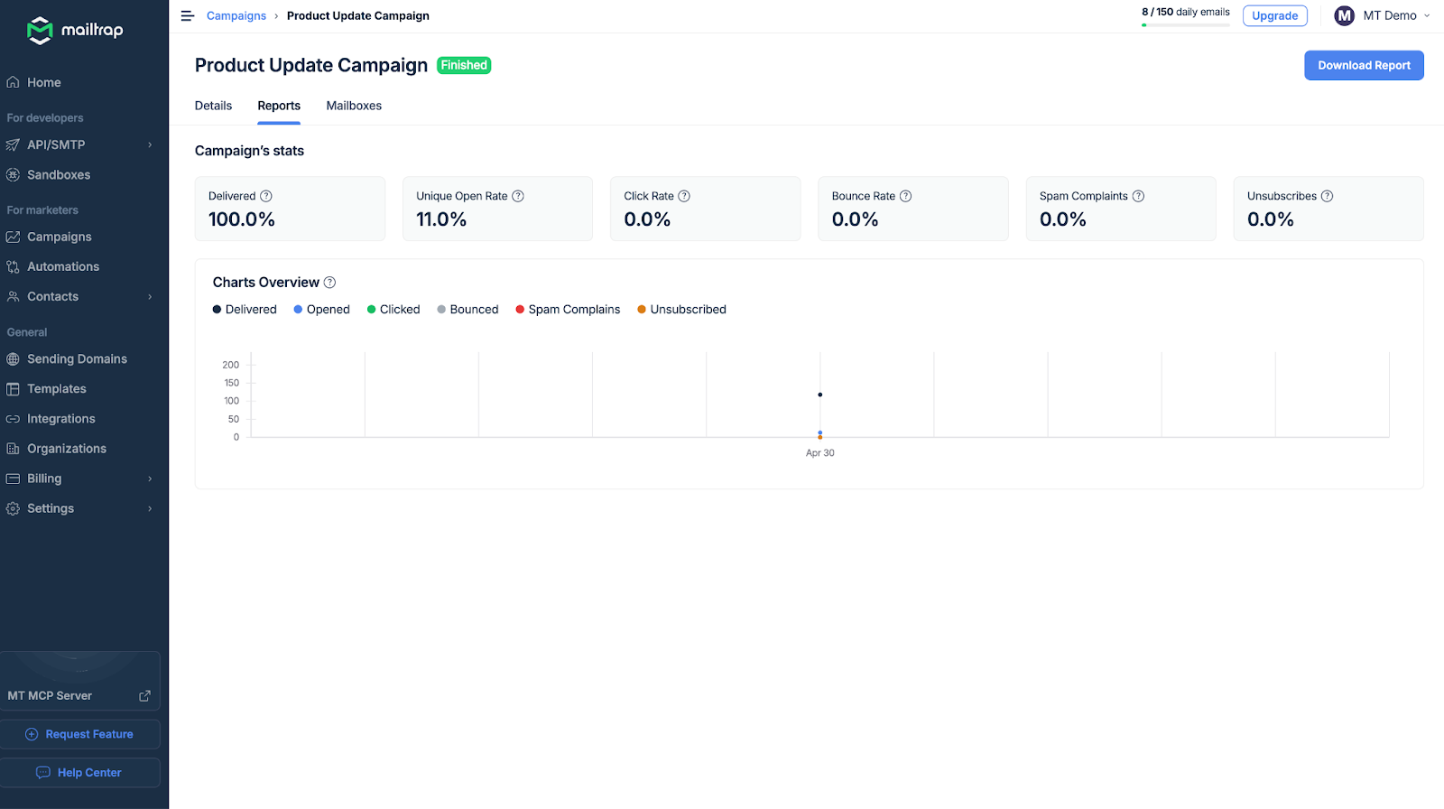
Task: Click the Sending Domains globe icon
Action: tap(13, 359)
